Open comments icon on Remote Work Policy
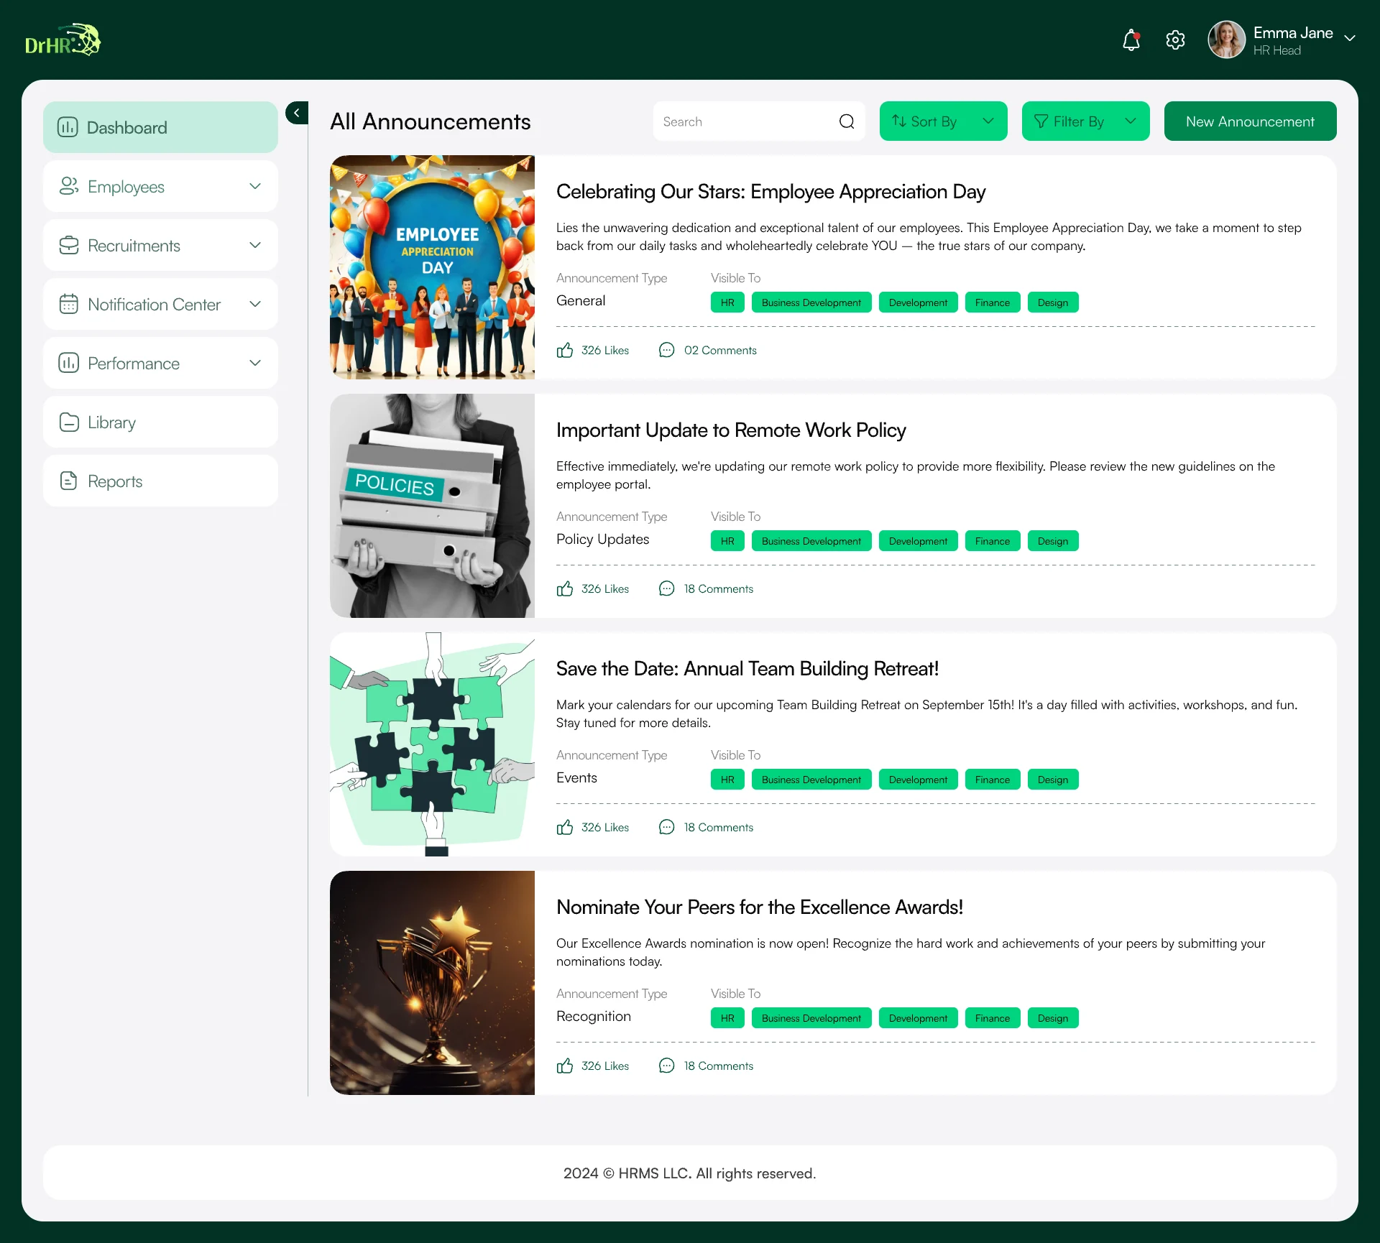 click(667, 588)
